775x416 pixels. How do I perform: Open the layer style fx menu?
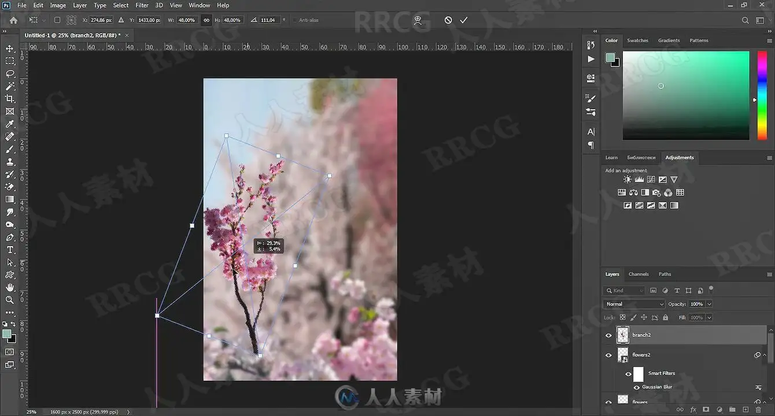[x=693, y=410]
